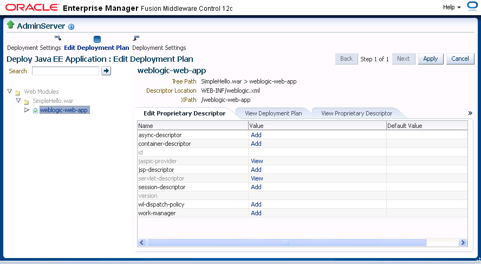
Task: Click the Apply button
Action: (x=431, y=59)
